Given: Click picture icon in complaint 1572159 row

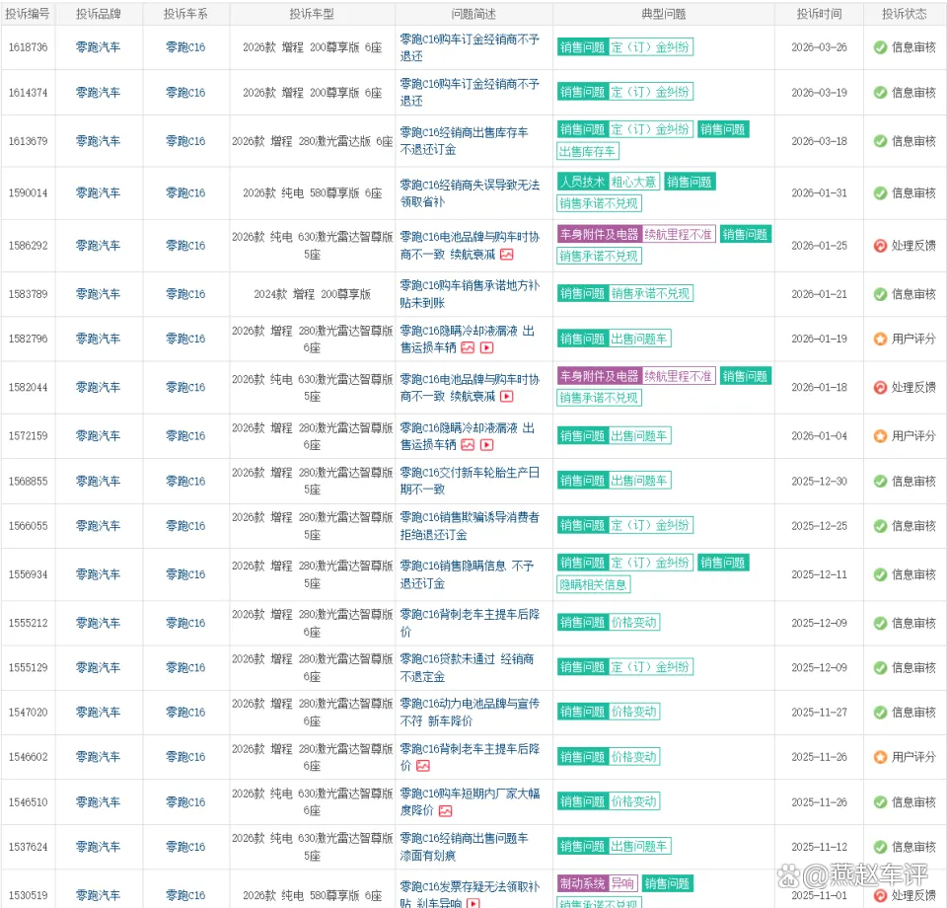Looking at the screenshot, I should 468,445.
